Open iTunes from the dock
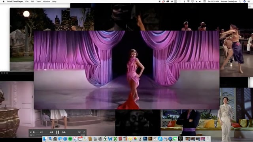 pos(75,138)
